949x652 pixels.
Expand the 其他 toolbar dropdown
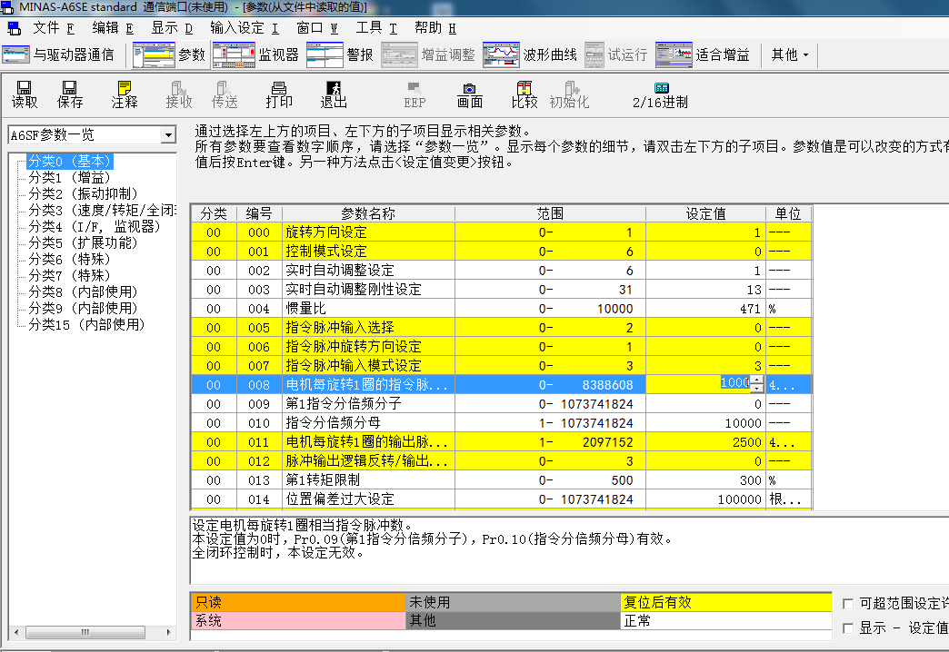(x=790, y=55)
